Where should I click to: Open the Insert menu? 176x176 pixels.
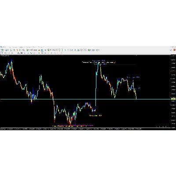click(15, 47)
